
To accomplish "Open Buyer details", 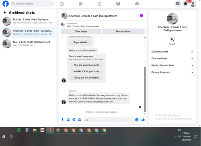I will click(x=80, y=42).
